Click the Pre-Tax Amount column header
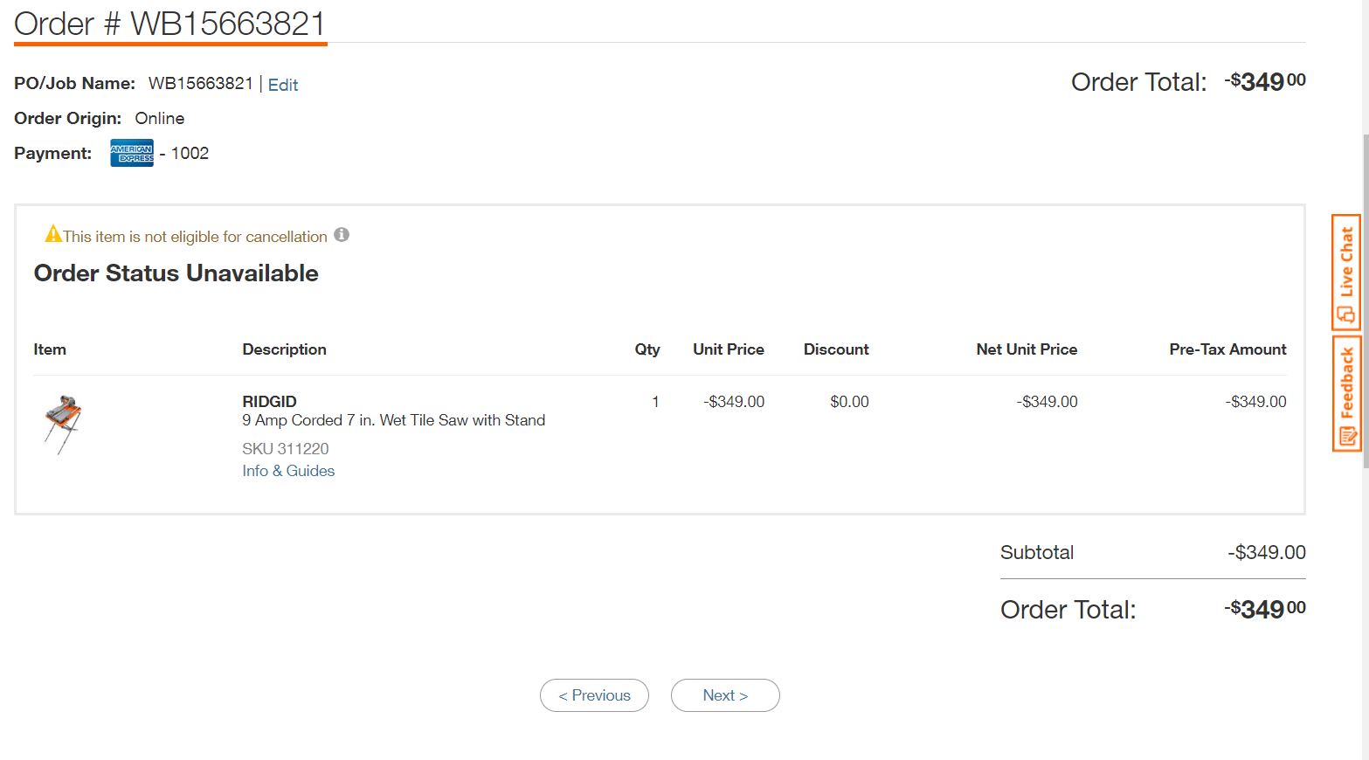This screenshot has height=760, width=1369. [x=1227, y=349]
